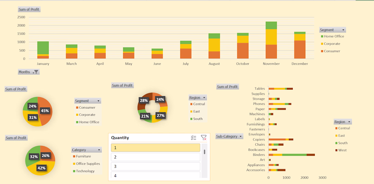Click Consumer legend swatch in bar chart
This screenshot has width=374, height=184.
[x=322, y=51]
